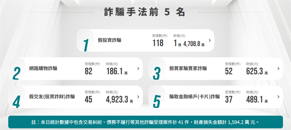Click 財損(元) label in 騙取金融帳戶(卡片)詐騙 card

pos(252,92)
